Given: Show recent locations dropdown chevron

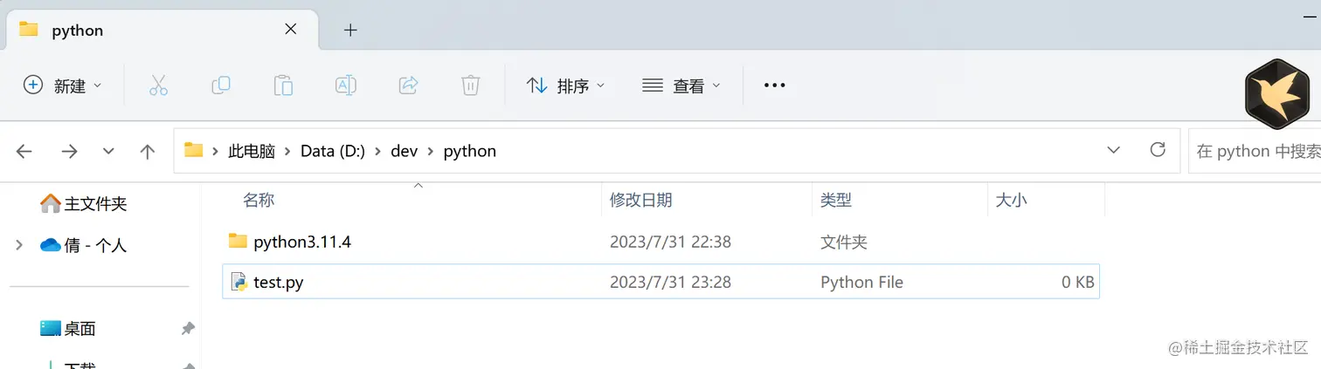Looking at the screenshot, I should (108, 152).
